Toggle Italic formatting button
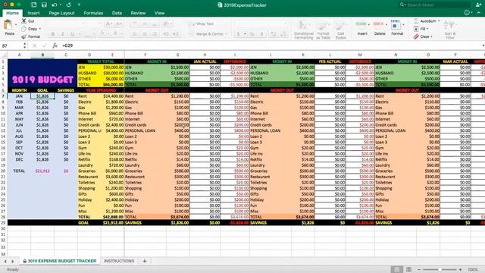Image resolution: width=485 pixels, height=273 pixels. pos(62,33)
